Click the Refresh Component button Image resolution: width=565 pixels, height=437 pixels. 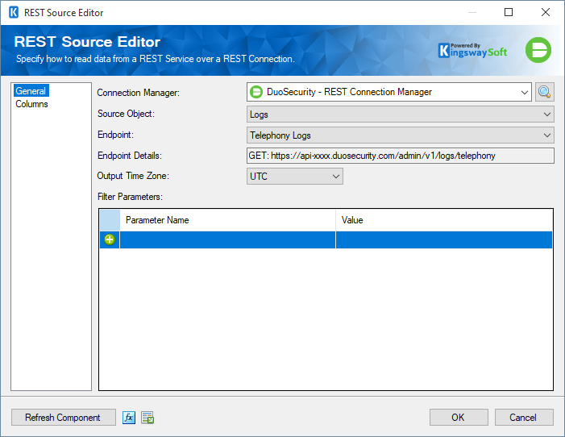64,418
